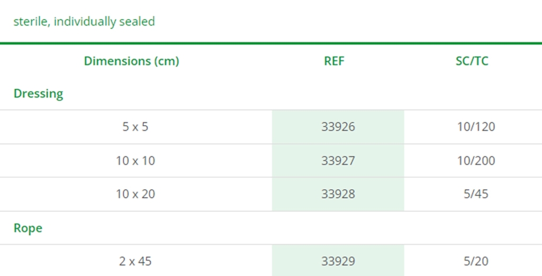This screenshot has height=276, width=542.
Task: Choose reference number 33928
Action: pos(338,194)
